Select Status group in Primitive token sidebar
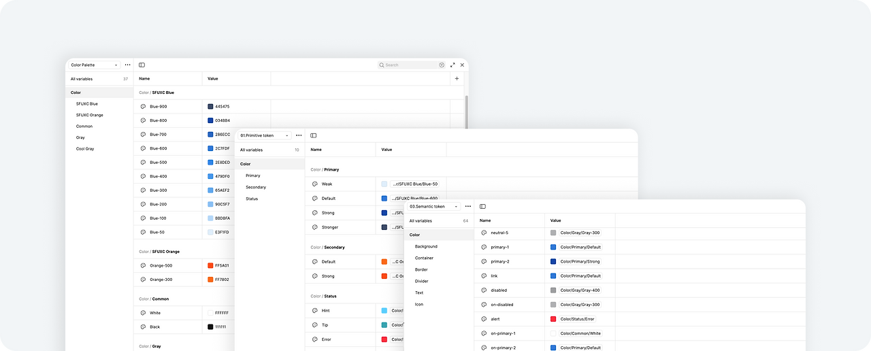871x351 pixels. 252,199
